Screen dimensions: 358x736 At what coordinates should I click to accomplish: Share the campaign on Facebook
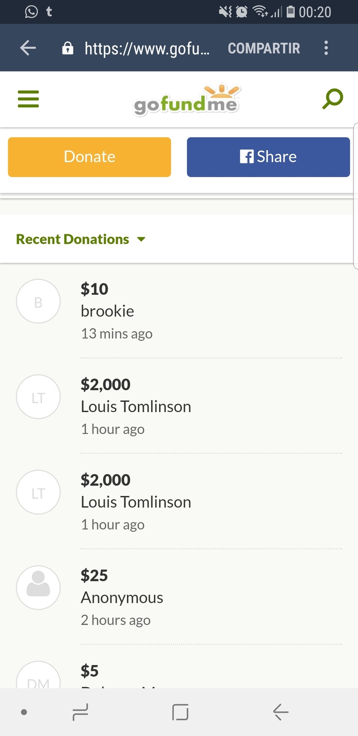pos(268,157)
